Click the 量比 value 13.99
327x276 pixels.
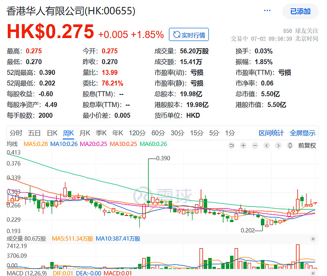click(x=110, y=73)
